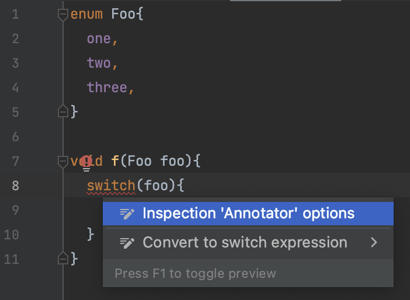Click the fold end marker on line 5
The width and height of the screenshot is (410, 300).
(x=62, y=111)
